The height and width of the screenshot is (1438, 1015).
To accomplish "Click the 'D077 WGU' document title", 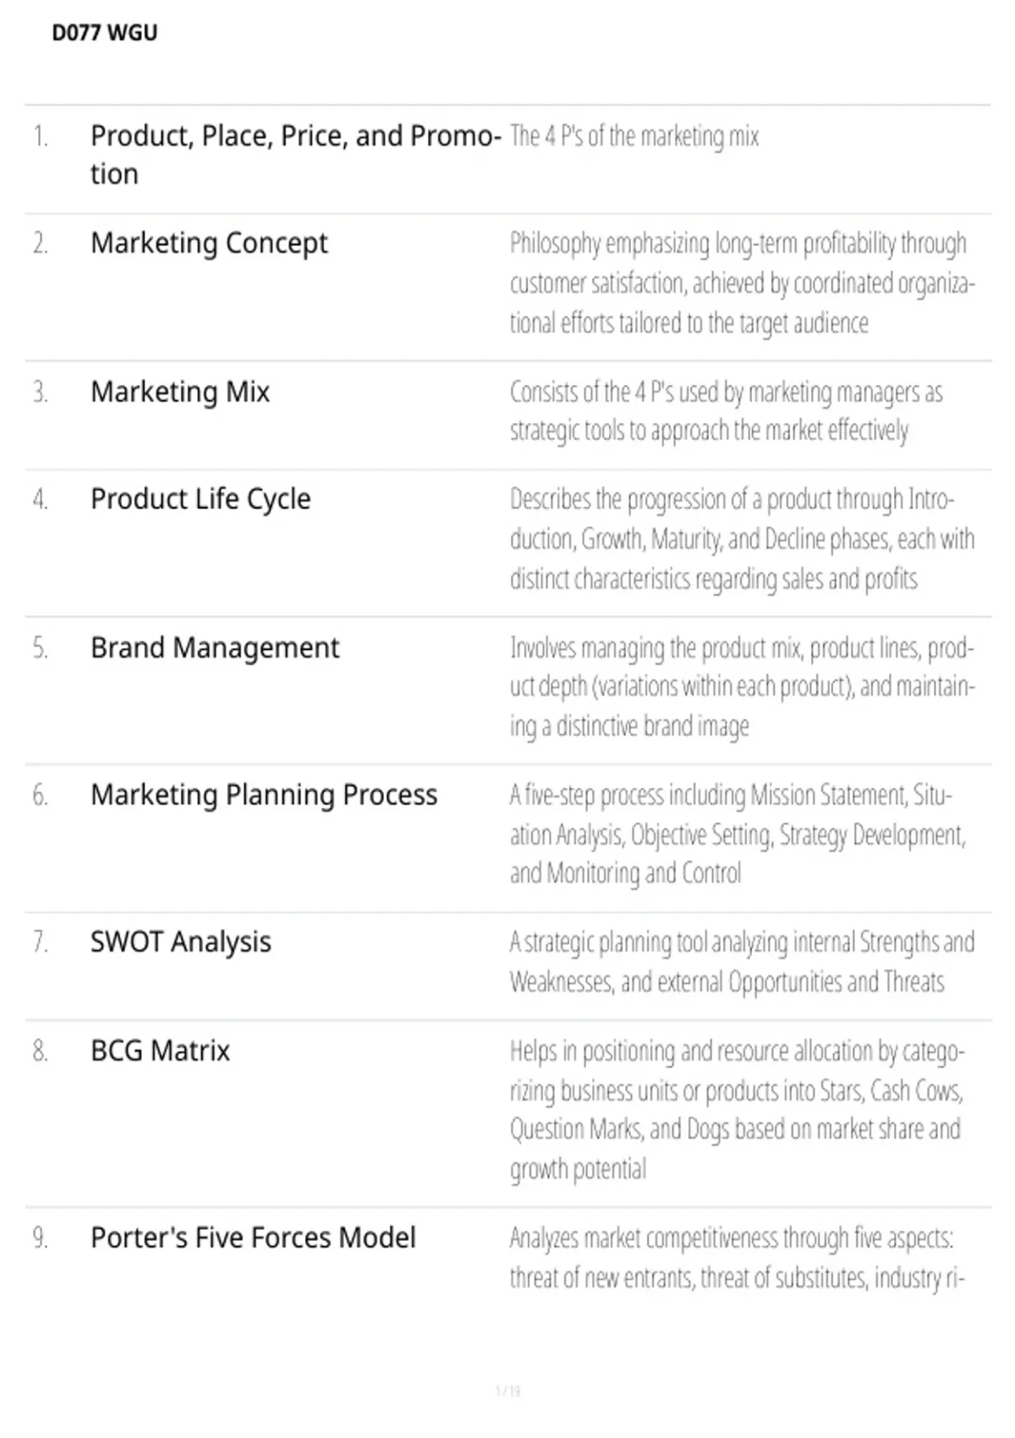I will pos(105,33).
